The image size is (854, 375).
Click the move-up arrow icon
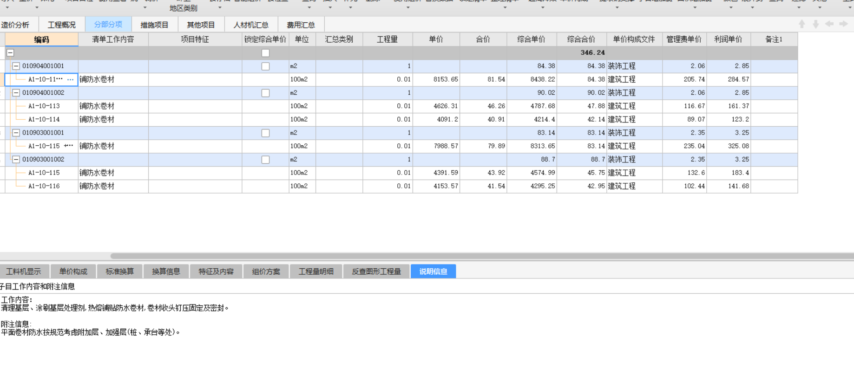(802, 24)
